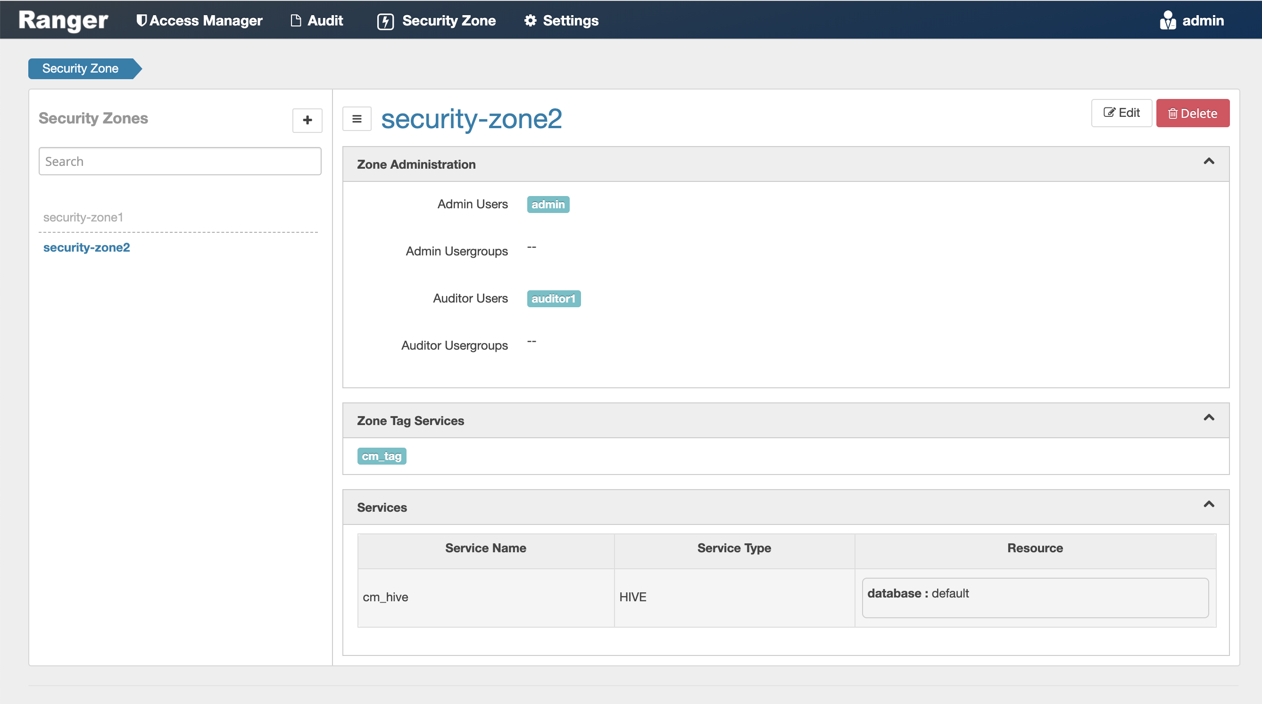Screen dimensions: 1262x704
Task: Select security-zone2 in the zones list
Action: [x=87, y=247]
